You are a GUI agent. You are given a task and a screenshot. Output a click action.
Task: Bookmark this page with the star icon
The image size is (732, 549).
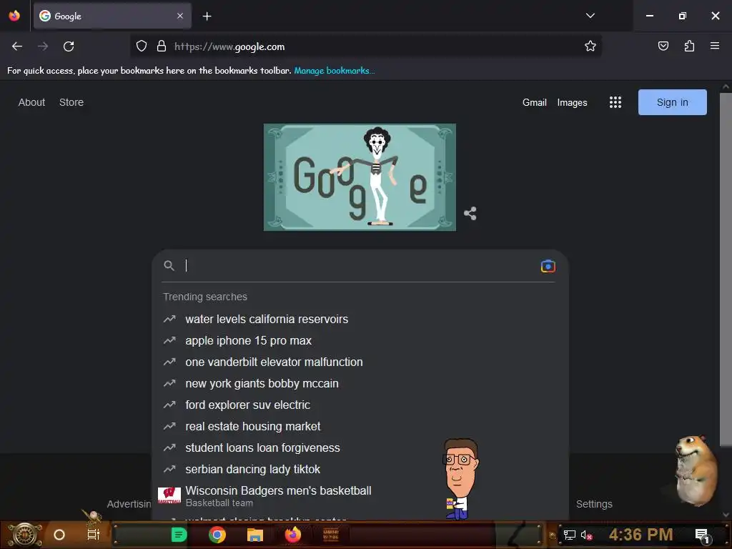click(x=590, y=46)
